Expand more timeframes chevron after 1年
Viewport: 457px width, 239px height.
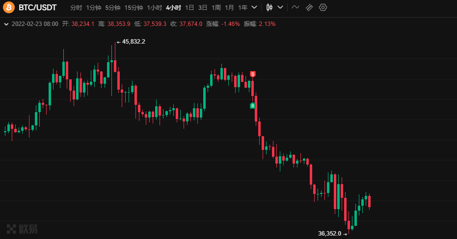tap(254, 7)
